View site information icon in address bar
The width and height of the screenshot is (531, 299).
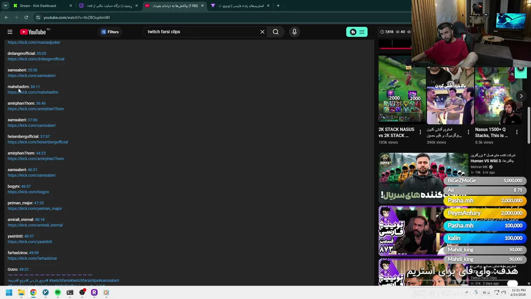coord(38,17)
